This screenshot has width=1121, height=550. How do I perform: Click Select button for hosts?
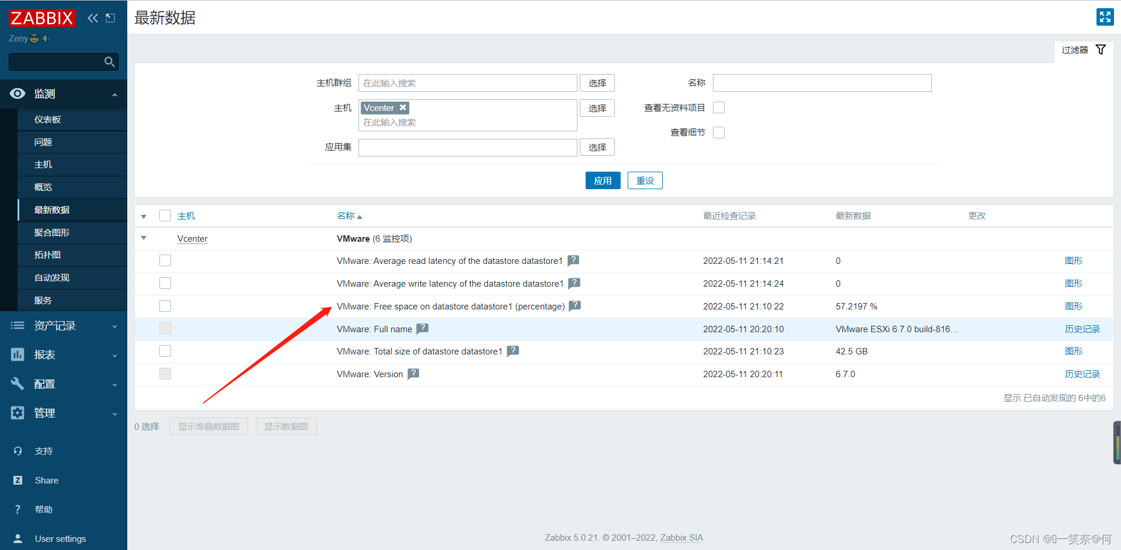point(597,108)
